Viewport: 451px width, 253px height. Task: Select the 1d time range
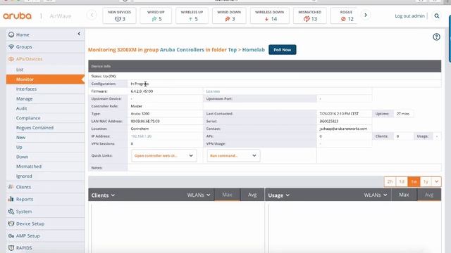coord(402,181)
